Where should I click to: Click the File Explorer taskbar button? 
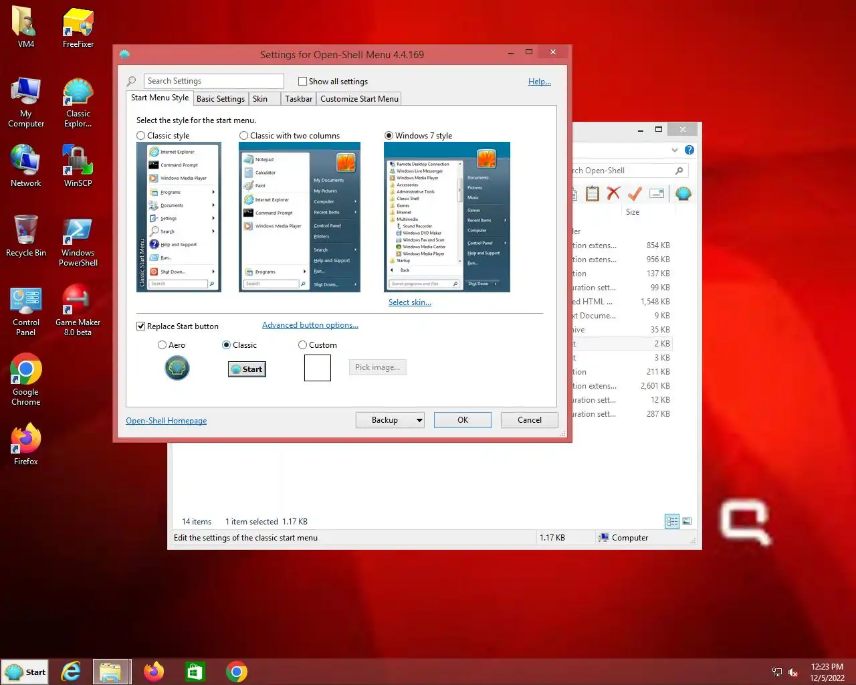tap(110, 672)
